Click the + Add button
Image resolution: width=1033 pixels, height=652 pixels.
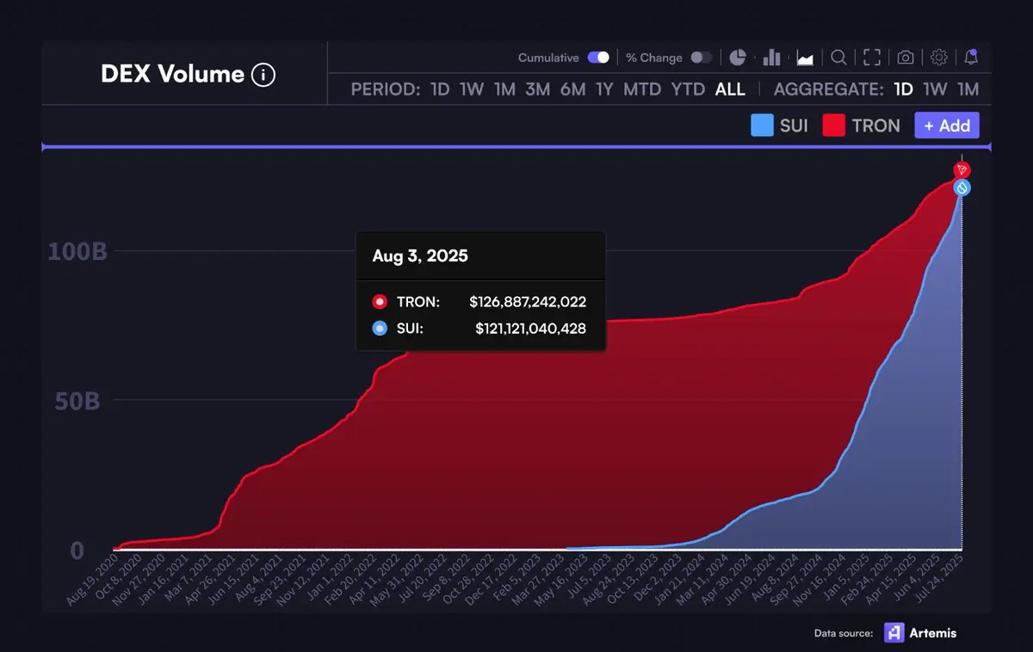click(947, 126)
